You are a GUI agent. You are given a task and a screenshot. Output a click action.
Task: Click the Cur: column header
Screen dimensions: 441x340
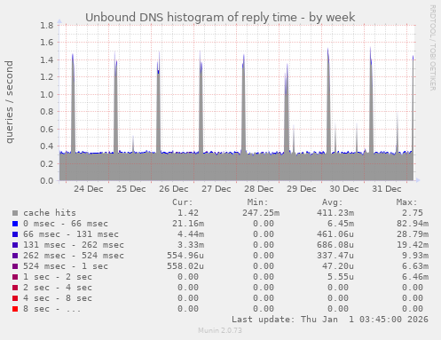tap(183, 202)
